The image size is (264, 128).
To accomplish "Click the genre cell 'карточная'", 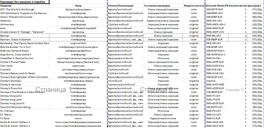I will 78,66.
